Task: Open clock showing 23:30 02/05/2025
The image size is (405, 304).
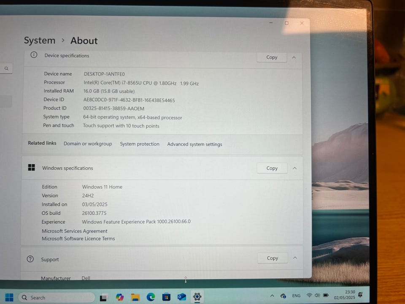Action: pyautogui.click(x=344, y=295)
